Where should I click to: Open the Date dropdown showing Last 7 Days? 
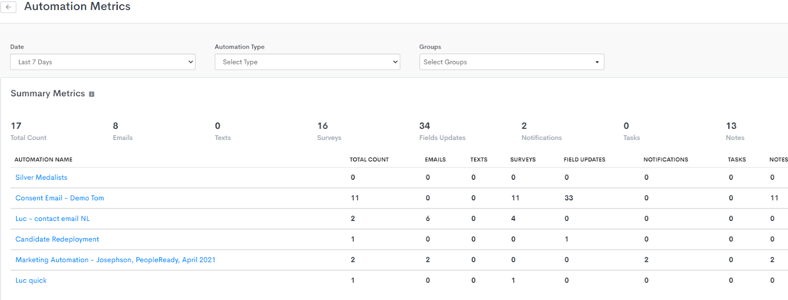coord(102,62)
